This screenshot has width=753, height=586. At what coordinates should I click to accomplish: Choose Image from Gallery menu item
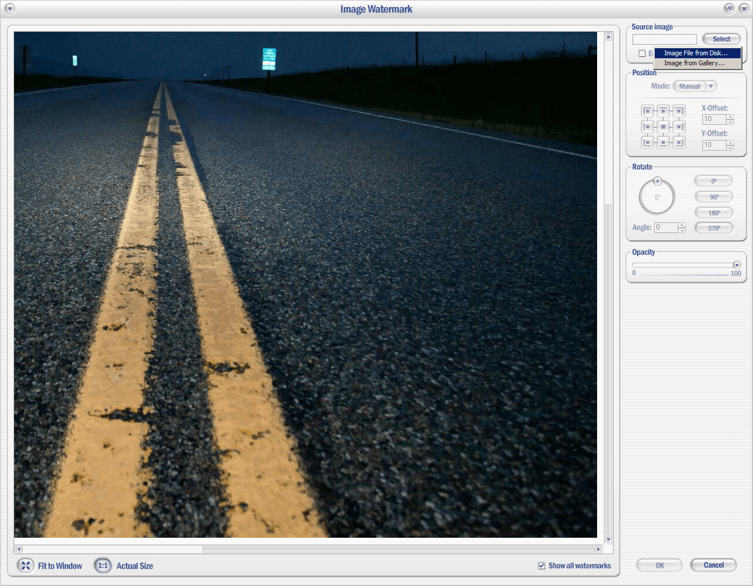coord(694,63)
